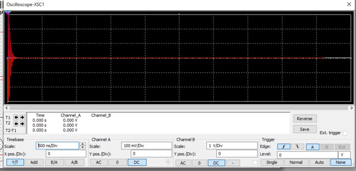Click scrollbar left arrow below display
The image size is (356, 171).
(7, 108)
